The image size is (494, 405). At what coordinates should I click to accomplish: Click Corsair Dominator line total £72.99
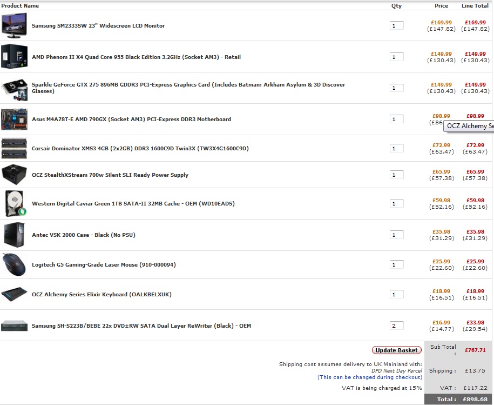[x=475, y=145]
